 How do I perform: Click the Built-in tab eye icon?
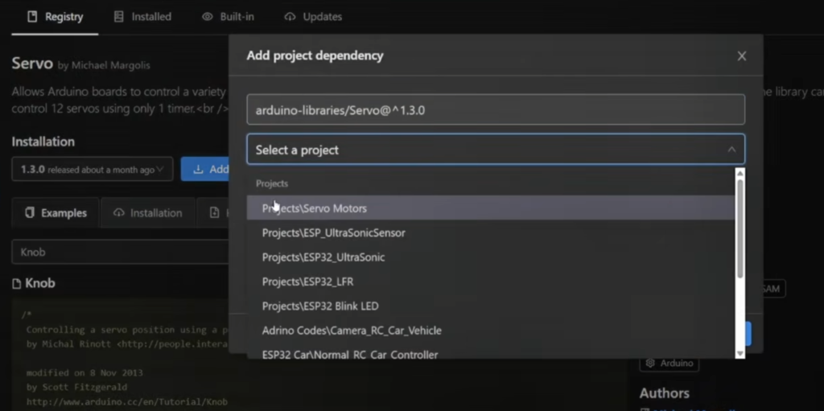point(208,17)
